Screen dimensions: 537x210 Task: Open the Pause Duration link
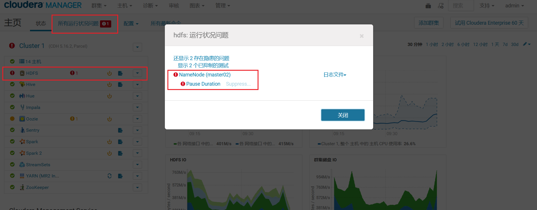(x=203, y=84)
